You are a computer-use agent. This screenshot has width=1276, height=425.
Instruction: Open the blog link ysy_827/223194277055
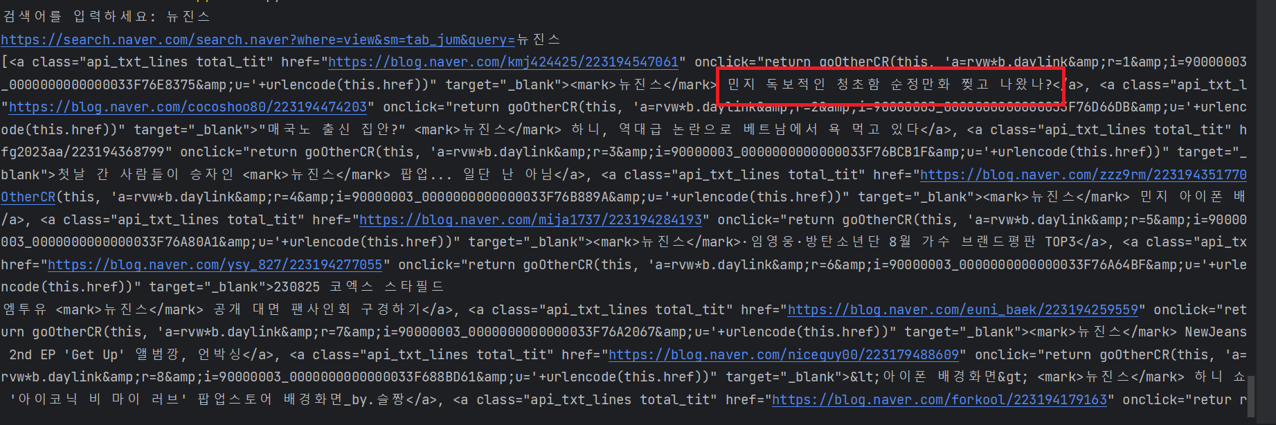point(215,265)
